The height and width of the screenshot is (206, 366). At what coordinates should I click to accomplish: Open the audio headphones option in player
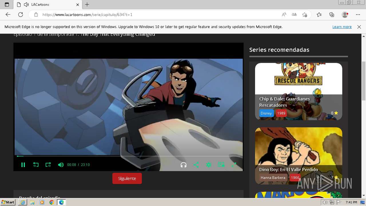click(x=184, y=165)
